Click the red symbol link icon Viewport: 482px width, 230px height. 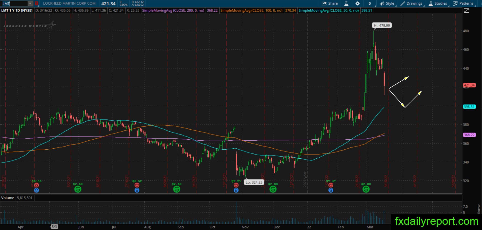[x=37, y=4]
